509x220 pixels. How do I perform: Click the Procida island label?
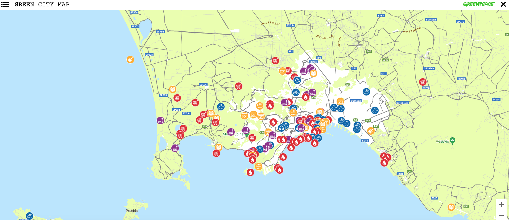(x=132, y=211)
